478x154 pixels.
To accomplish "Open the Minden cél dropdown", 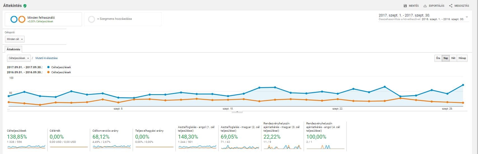I will (15, 39).
